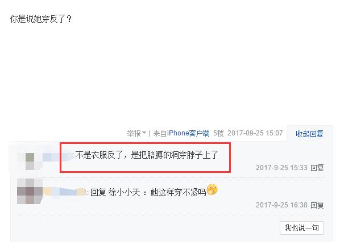
Task: Click the 2017-9-25 15:33 comment timestamp
Action: (x=281, y=168)
